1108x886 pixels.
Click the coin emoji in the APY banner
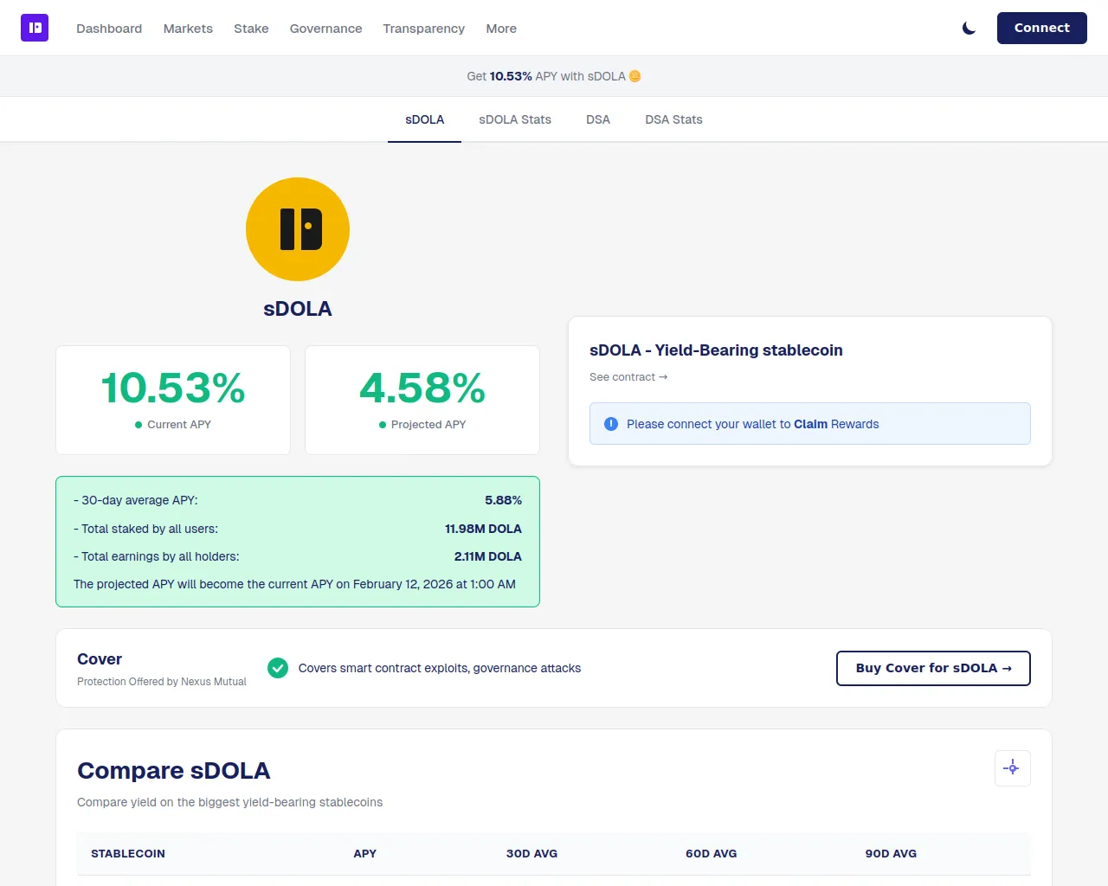point(635,76)
